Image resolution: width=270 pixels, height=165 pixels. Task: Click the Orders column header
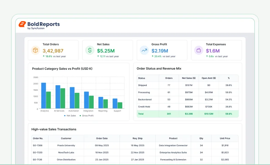(169, 78)
